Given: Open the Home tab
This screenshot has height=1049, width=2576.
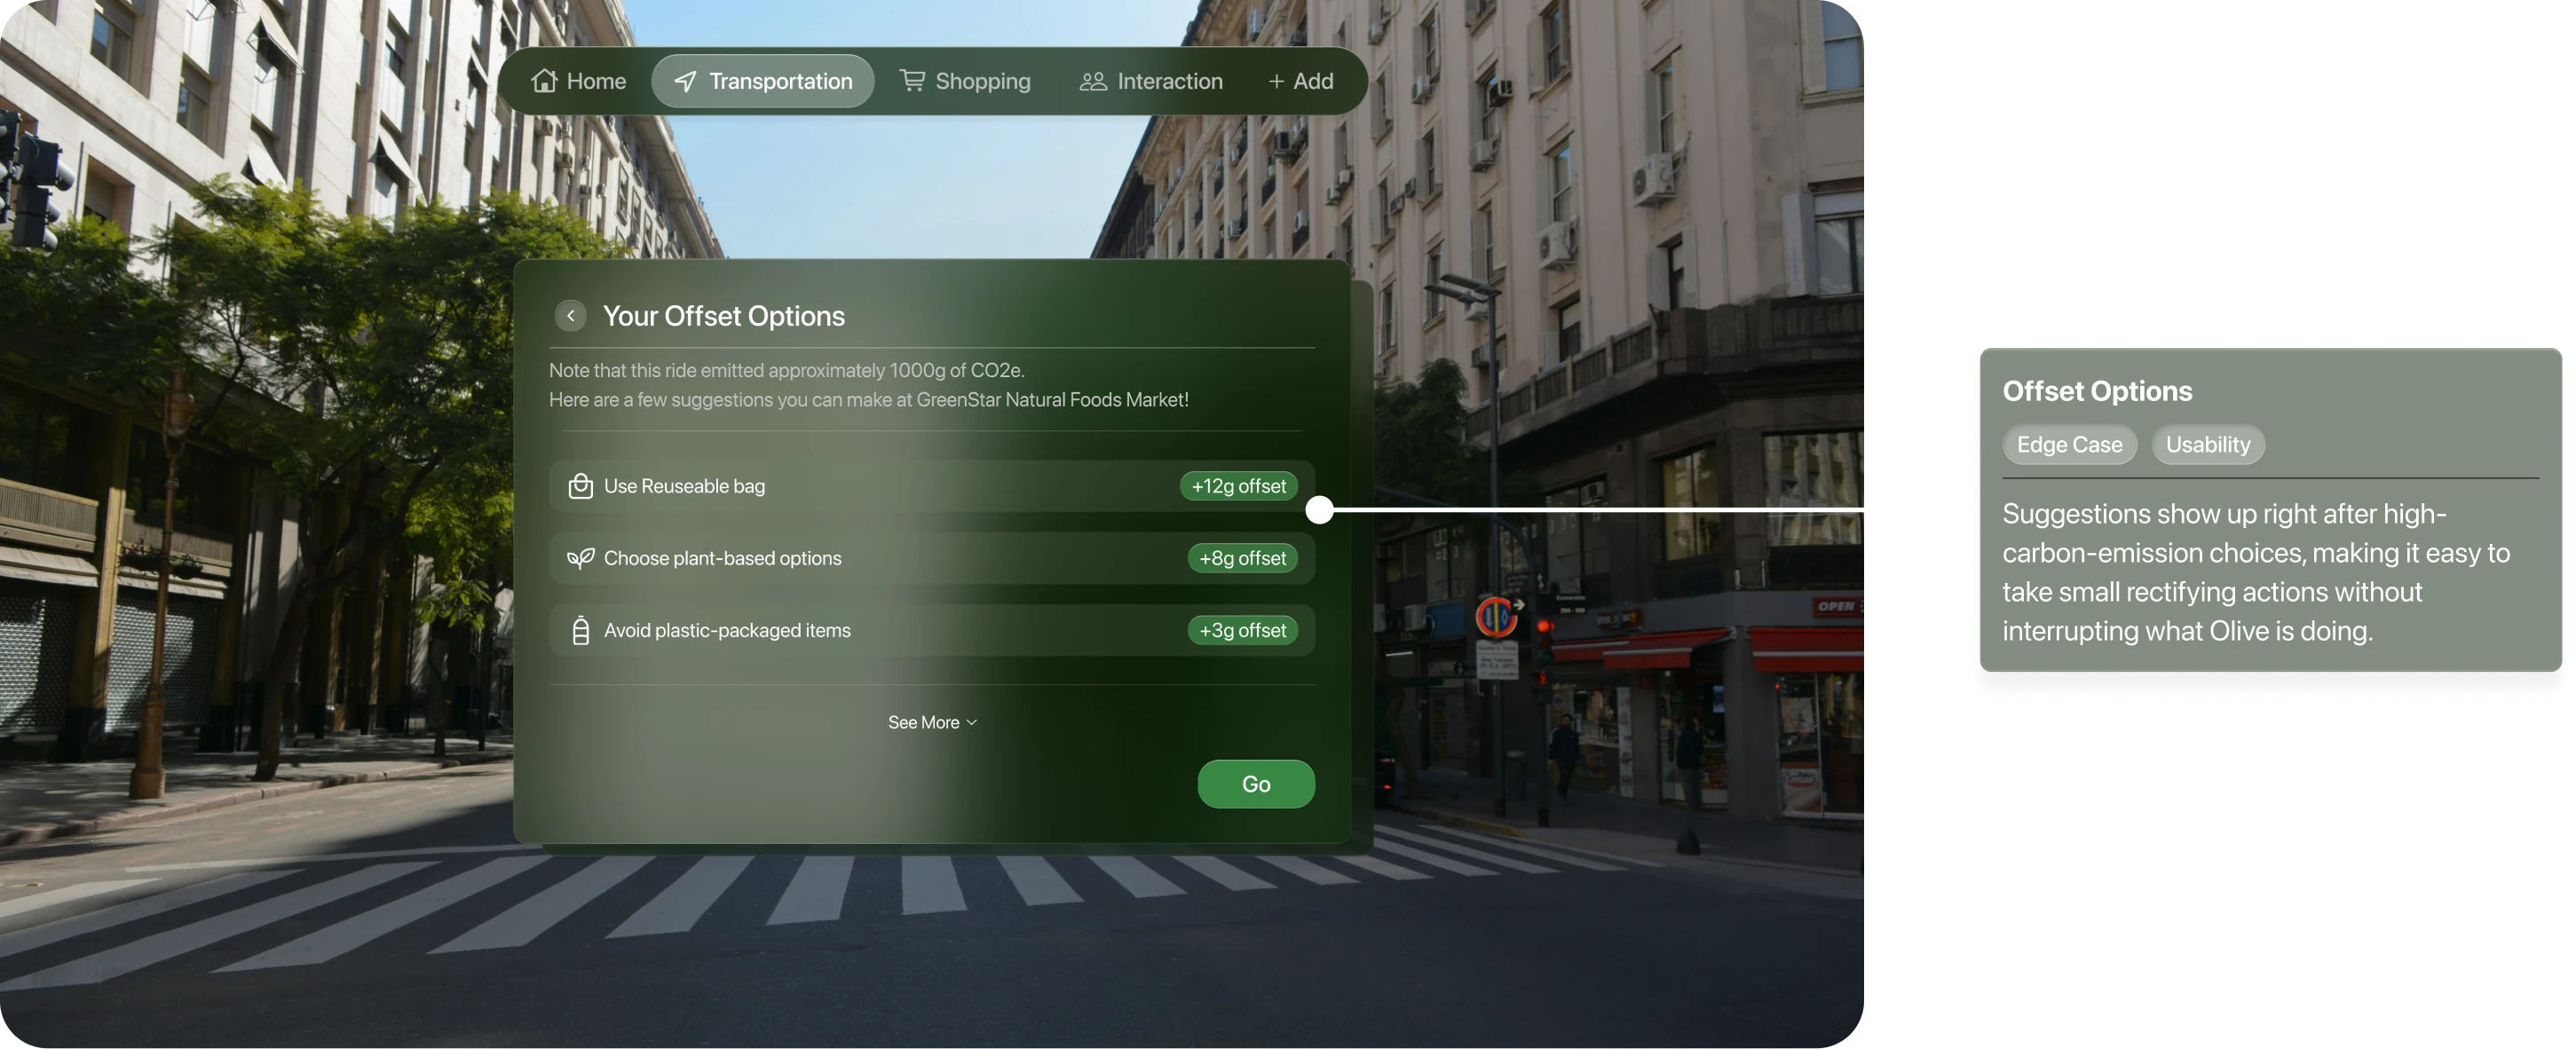Looking at the screenshot, I should [579, 81].
